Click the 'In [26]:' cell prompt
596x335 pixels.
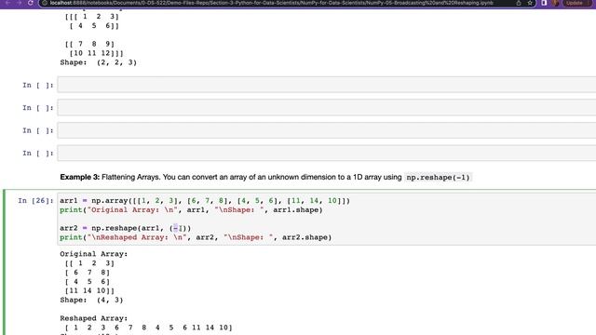pyautogui.click(x=35, y=201)
